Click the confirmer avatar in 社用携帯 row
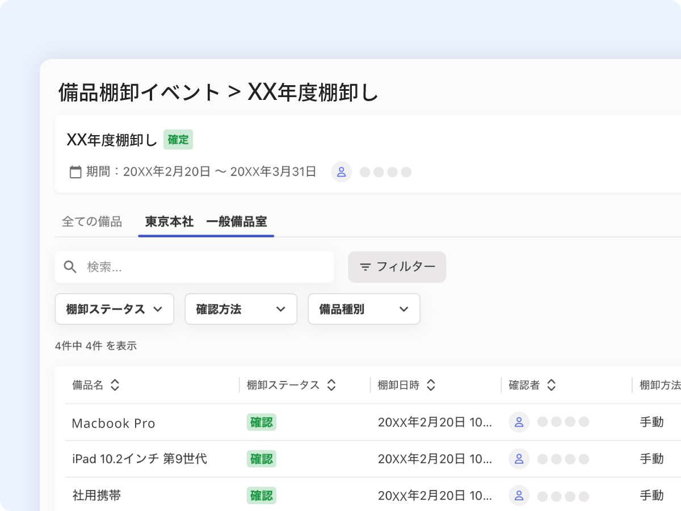This screenshot has height=511, width=681. click(x=519, y=496)
